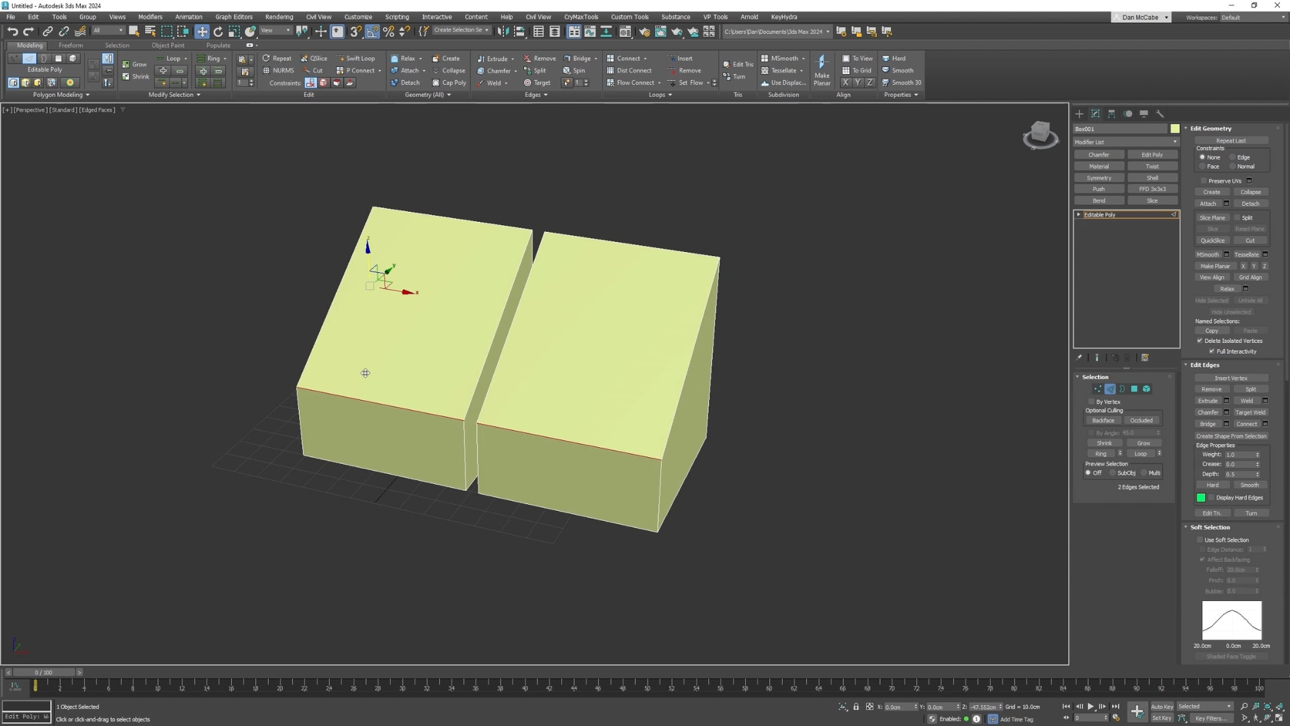Open the Graph Editors menu
This screenshot has width=1290, height=726.
(233, 17)
